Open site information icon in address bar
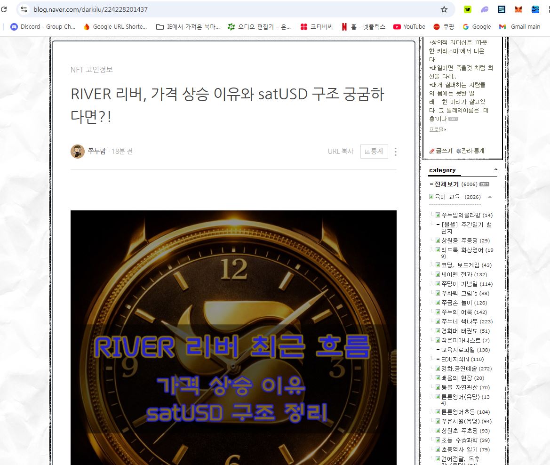Image resolution: width=550 pixels, height=465 pixels. pyautogui.click(x=24, y=9)
